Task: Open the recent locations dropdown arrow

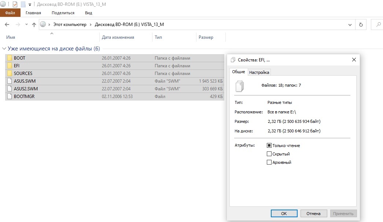Action: [x=26, y=25]
